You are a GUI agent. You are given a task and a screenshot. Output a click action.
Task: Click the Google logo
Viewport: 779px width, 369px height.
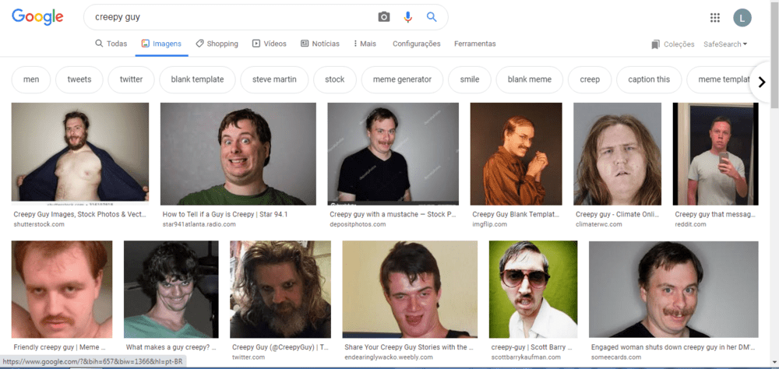[37, 17]
